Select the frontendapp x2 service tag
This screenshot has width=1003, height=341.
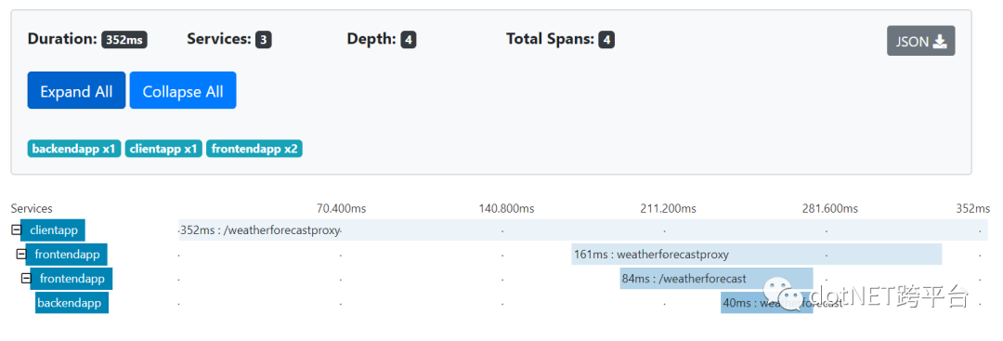click(254, 149)
